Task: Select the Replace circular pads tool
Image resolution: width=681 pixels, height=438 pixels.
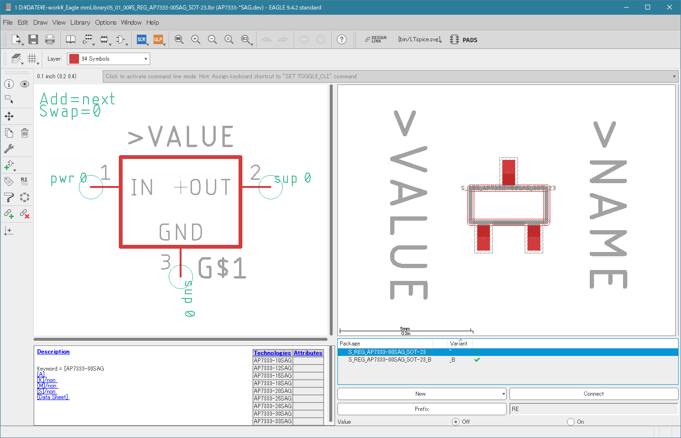Action: (25, 197)
